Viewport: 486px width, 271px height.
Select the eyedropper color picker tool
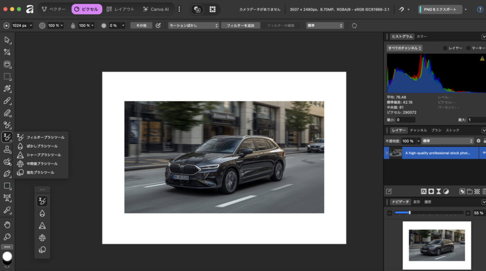(7, 210)
